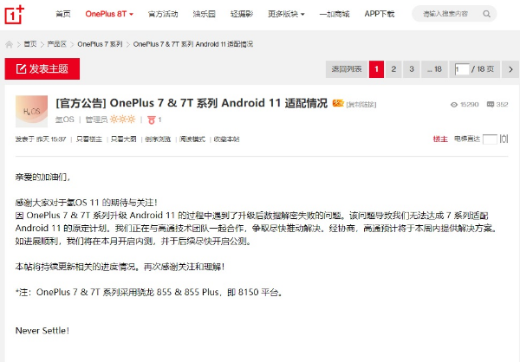Image resolution: width=520 pixels, height=362 pixels.
Task: Select page 1 in pagination
Action: coord(376,69)
